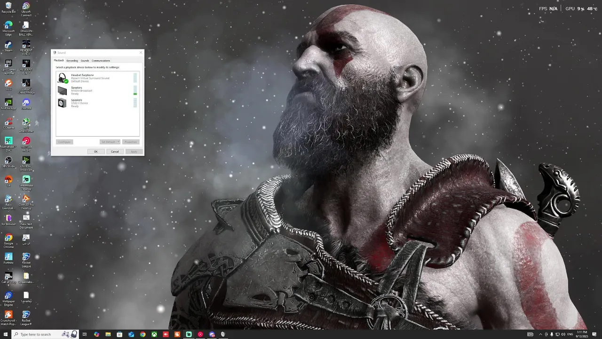Open the clock and date flyout
This screenshot has width=602, height=339.
coord(582,334)
